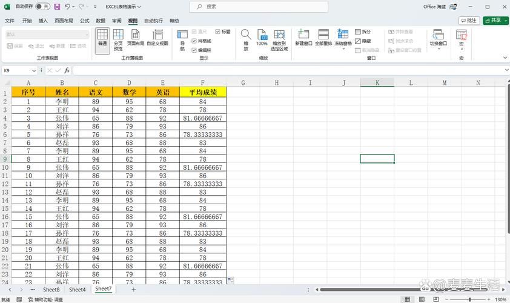510x303 pixels.
Task: Click the 共享 share button
Action: pos(493,21)
